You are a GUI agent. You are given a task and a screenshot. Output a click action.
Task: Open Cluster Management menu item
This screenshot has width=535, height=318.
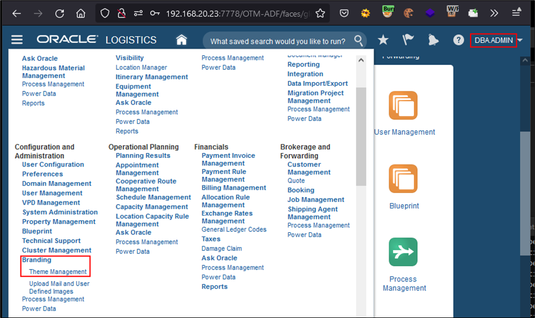(x=57, y=250)
